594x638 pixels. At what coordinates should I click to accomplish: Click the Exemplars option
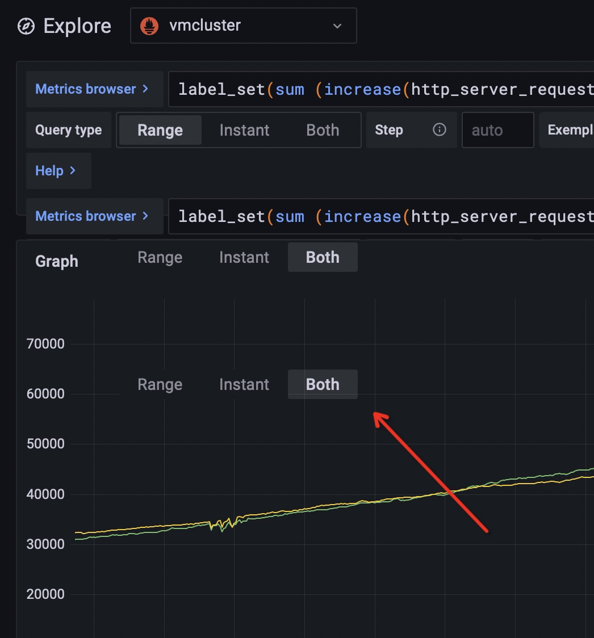(579, 130)
